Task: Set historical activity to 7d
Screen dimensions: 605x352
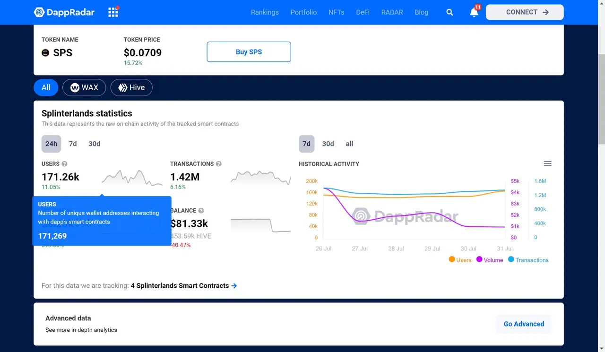Action: (x=306, y=144)
